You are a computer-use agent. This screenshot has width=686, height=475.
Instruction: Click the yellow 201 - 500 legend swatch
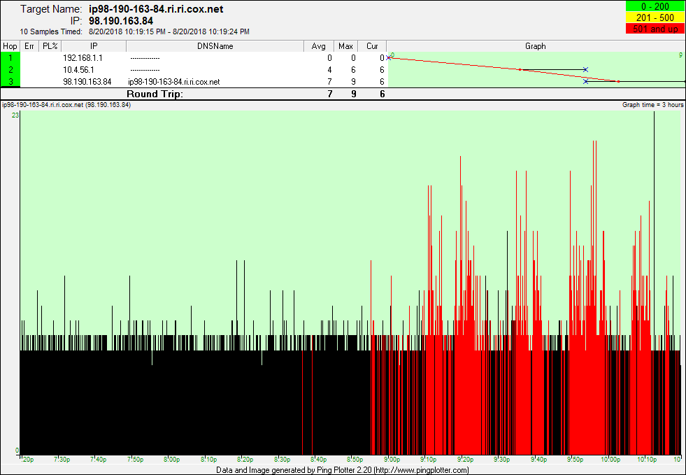655,17
